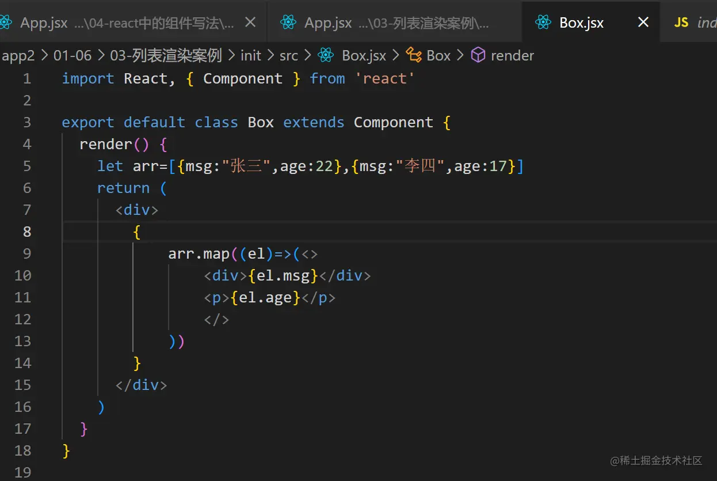Click the 'import' keyword on line 1

point(88,78)
